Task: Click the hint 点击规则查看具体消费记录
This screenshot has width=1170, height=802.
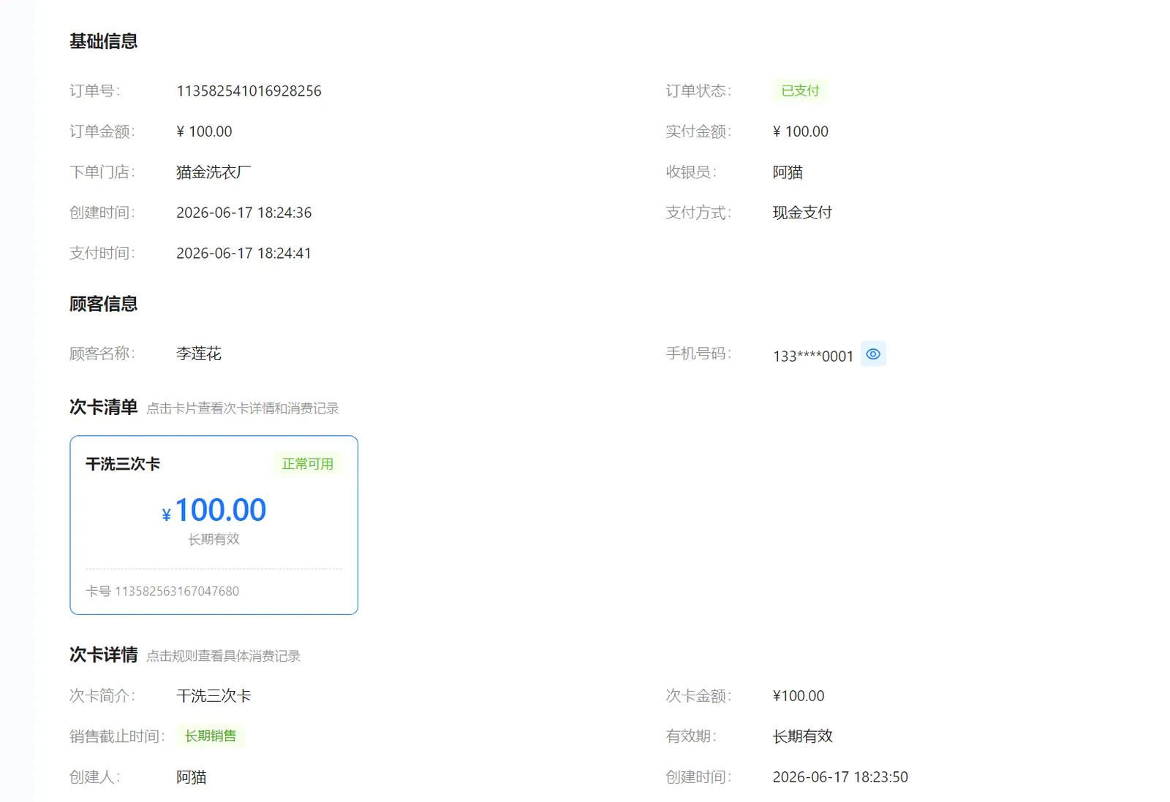Action: pyautogui.click(x=224, y=656)
